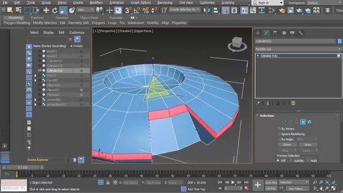Click the Pin Stack icon
This screenshot has height=193, width=343.
(258, 103)
